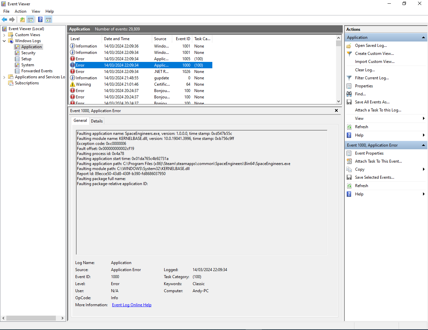Image resolution: width=428 pixels, height=330 pixels.
Task: Click the Back arrow in toolbar
Action: pos(4,19)
